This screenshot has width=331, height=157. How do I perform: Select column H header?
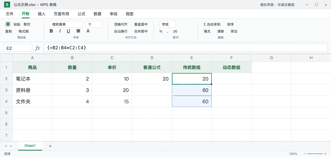[x=311, y=58]
